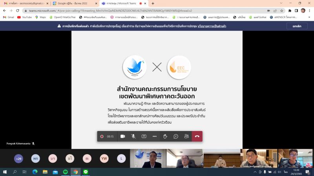This screenshot has height=176, width=314.
Task: Show hidden system tray icons
Action: 255,172
